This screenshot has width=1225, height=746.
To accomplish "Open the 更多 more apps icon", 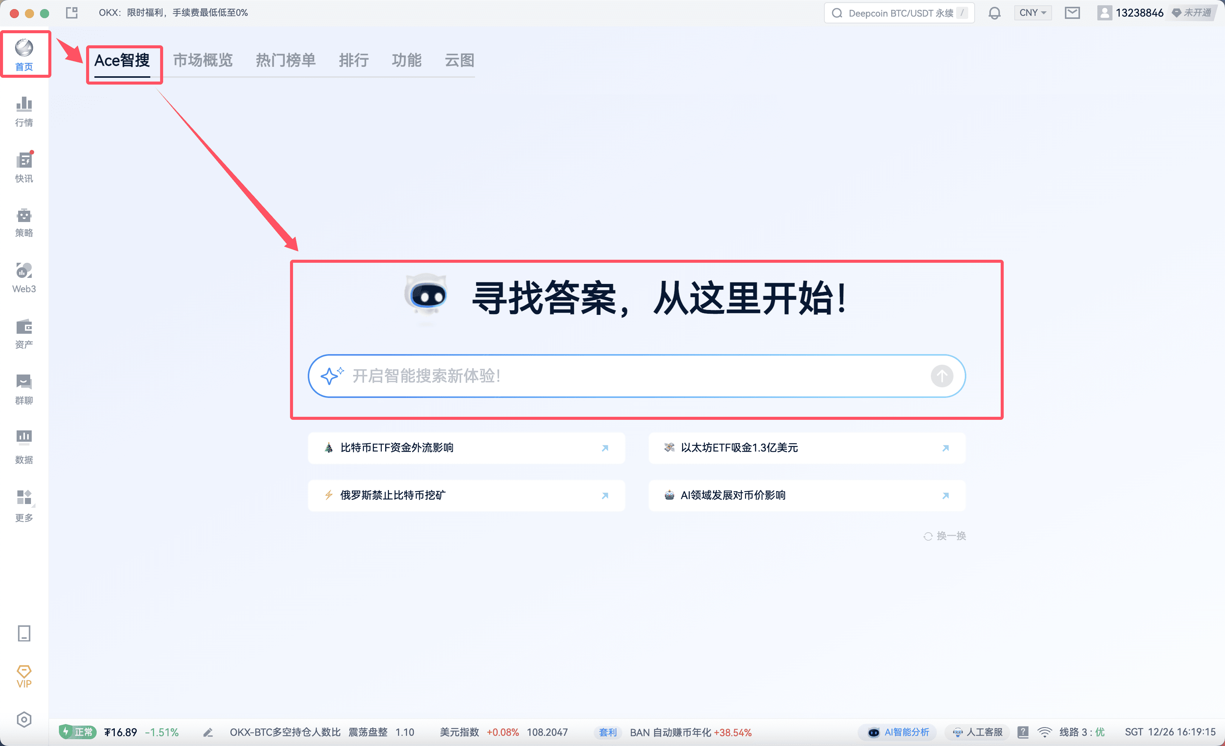I will coord(24,506).
